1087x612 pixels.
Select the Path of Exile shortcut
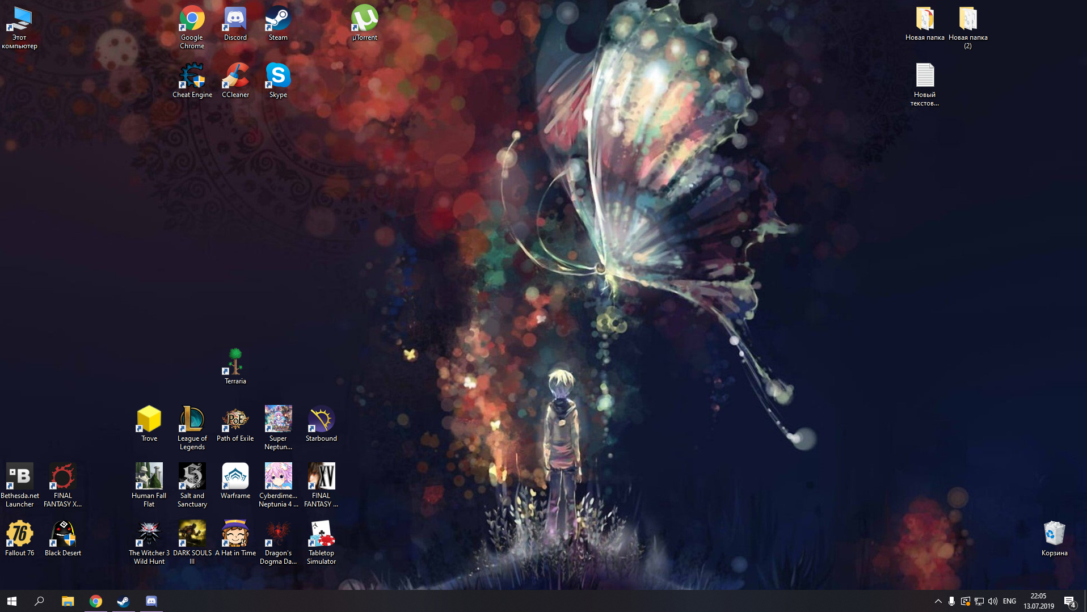click(235, 424)
